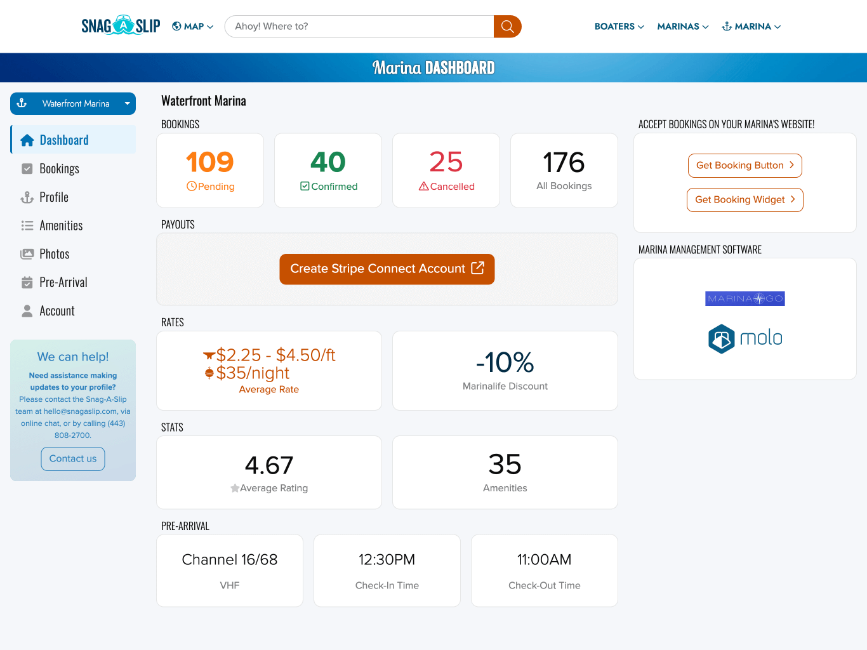
Task: Click the Molo logo
Action: [x=745, y=338]
